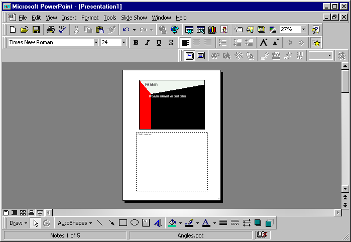Run the Spelling check tool
The image size is (351, 242).
(x=62, y=30)
